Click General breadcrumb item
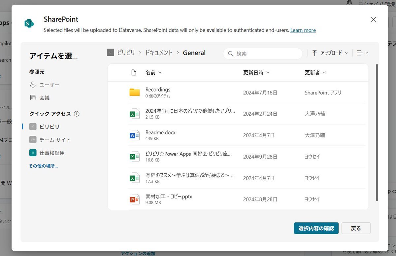The width and height of the screenshot is (396, 256). (194, 53)
